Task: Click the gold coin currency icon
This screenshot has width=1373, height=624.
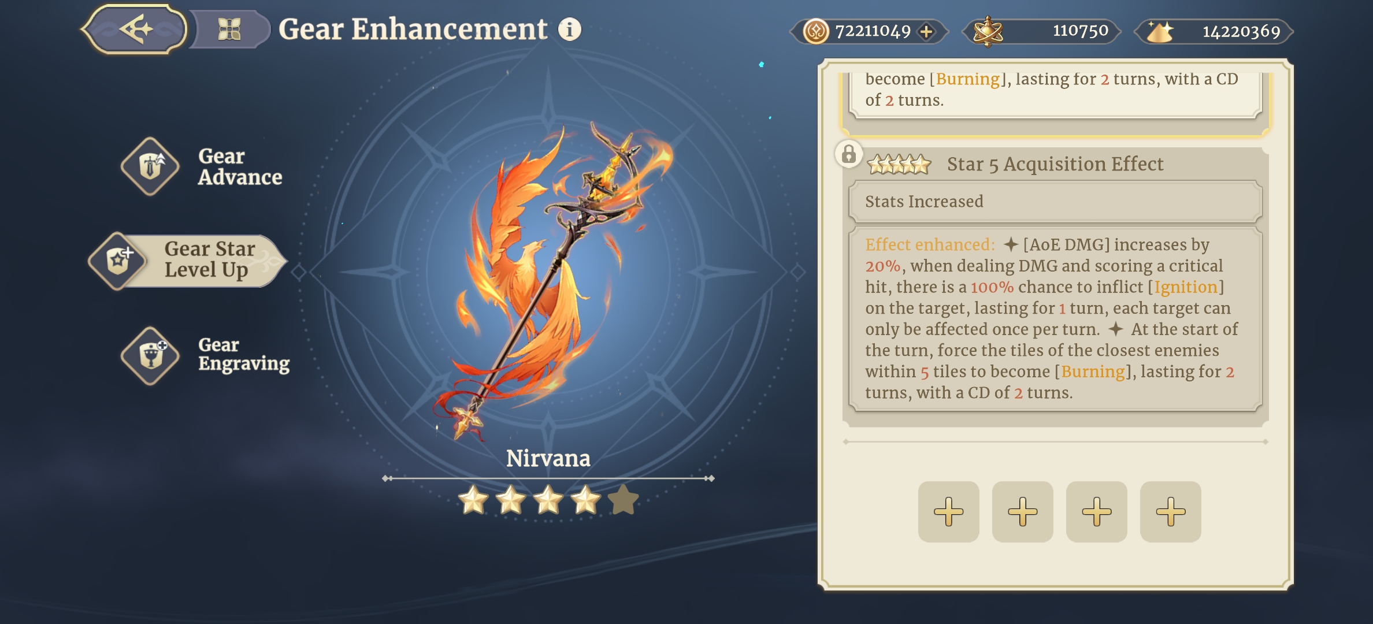Action: pyautogui.click(x=816, y=31)
